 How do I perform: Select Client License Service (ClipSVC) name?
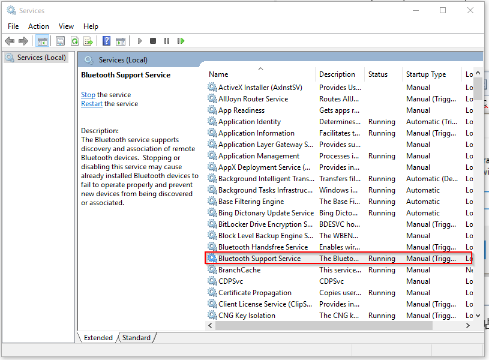(x=265, y=304)
